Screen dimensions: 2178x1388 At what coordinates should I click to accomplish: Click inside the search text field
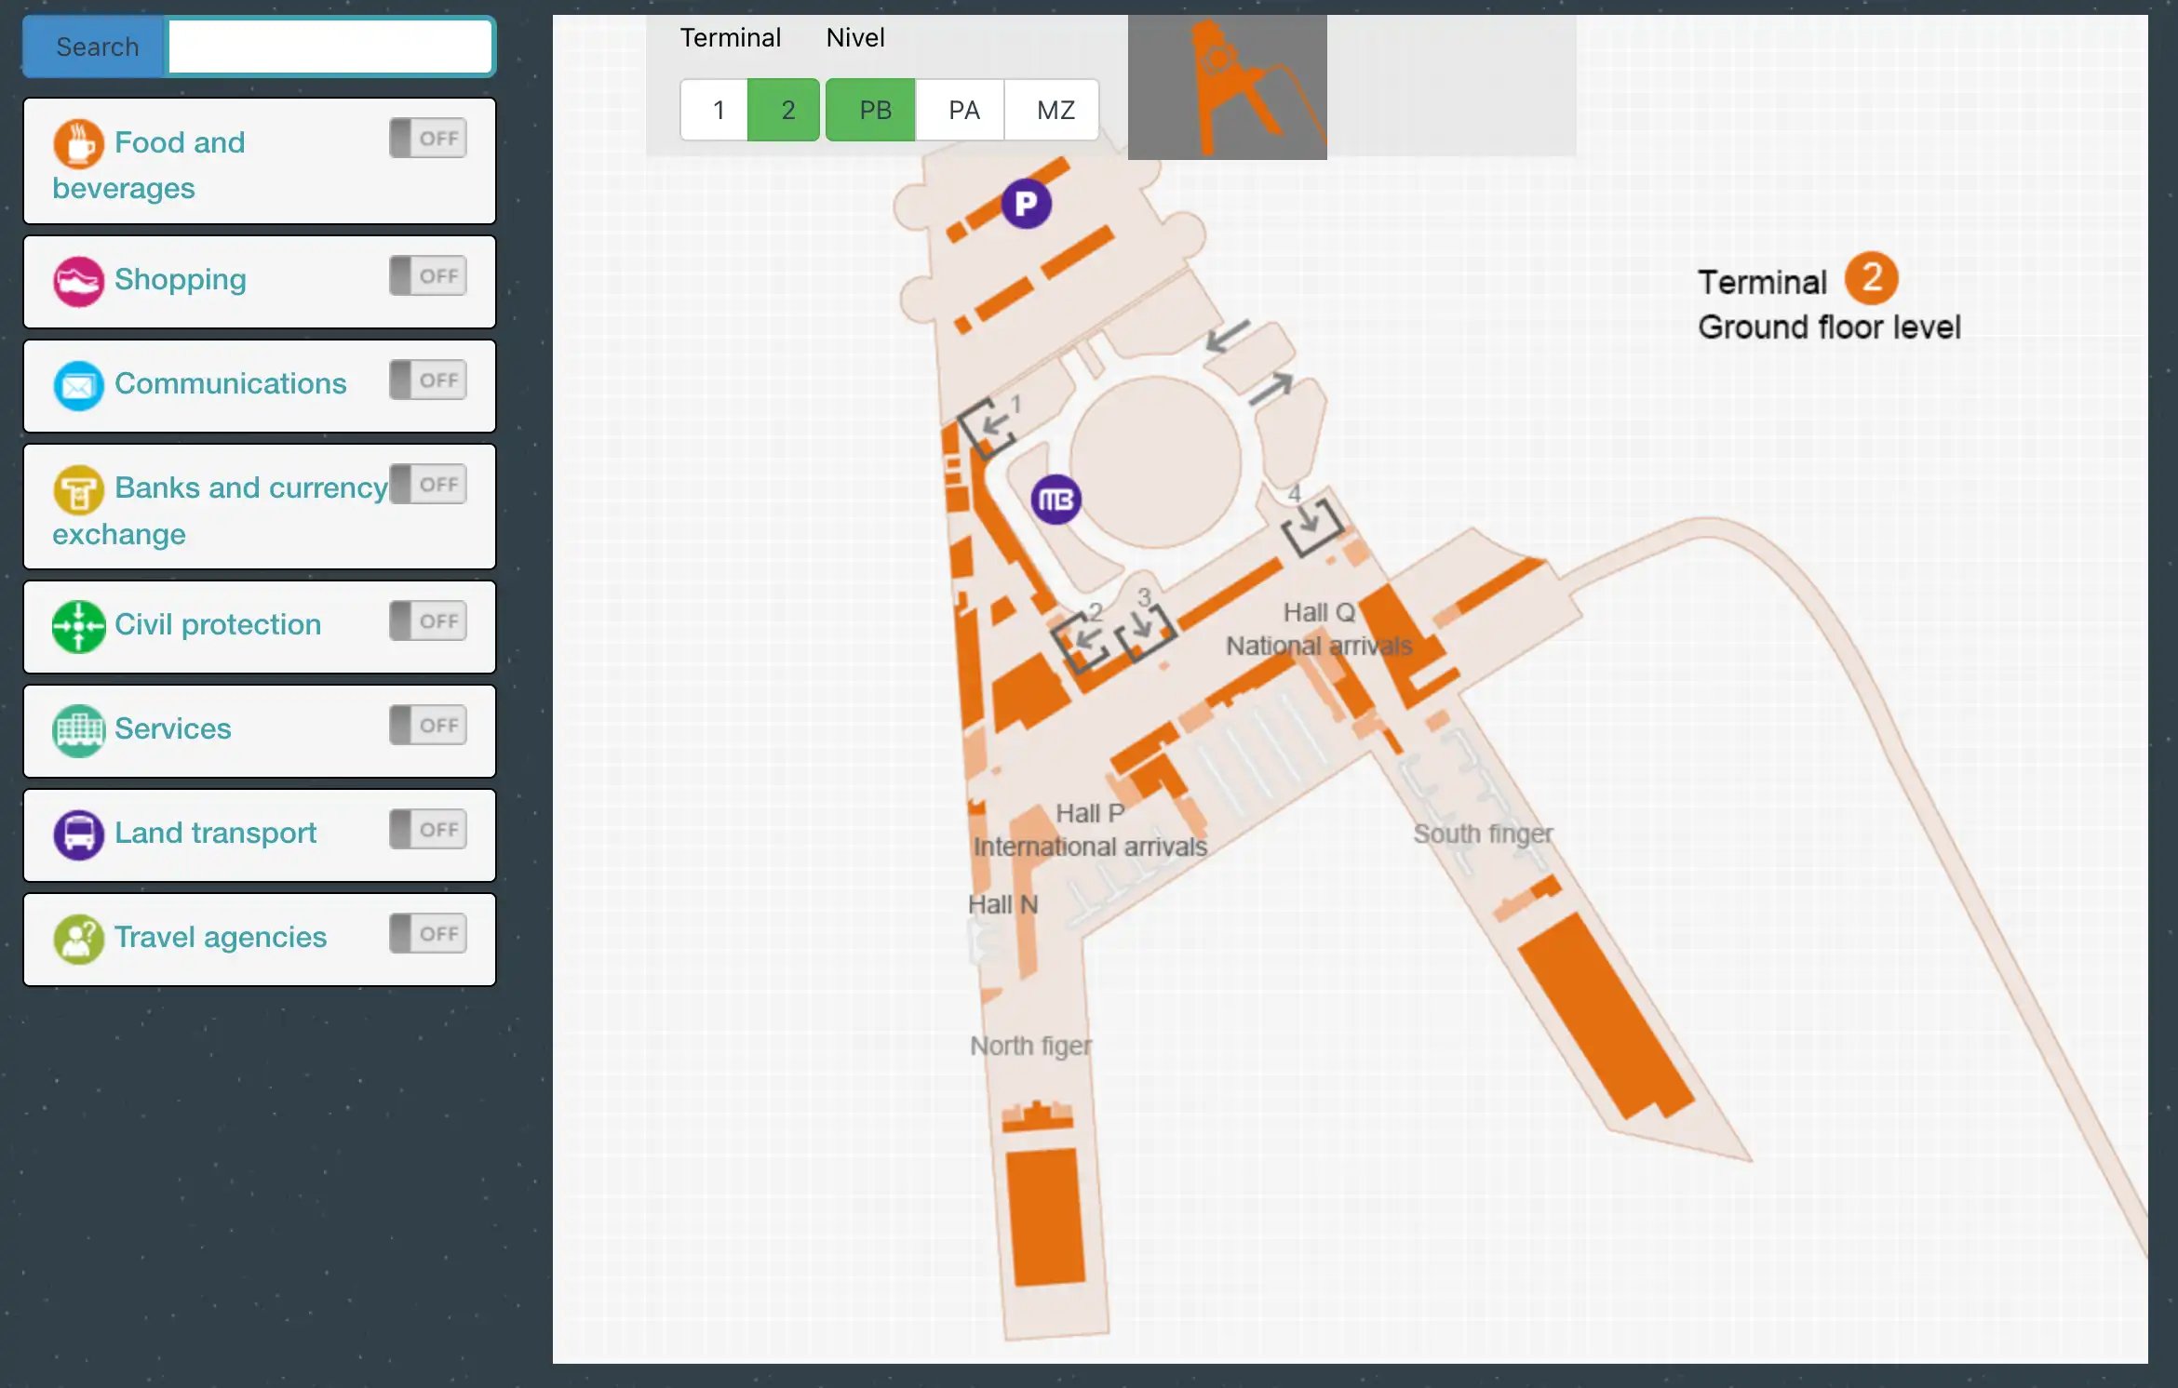tap(329, 46)
